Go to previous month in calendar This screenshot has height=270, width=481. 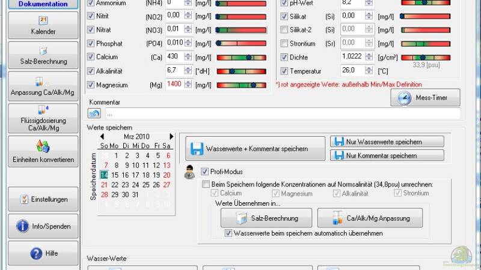click(102, 136)
